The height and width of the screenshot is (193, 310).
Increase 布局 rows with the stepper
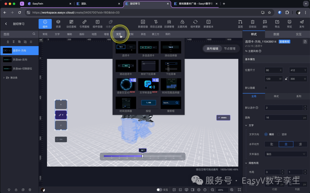(282, 171)
